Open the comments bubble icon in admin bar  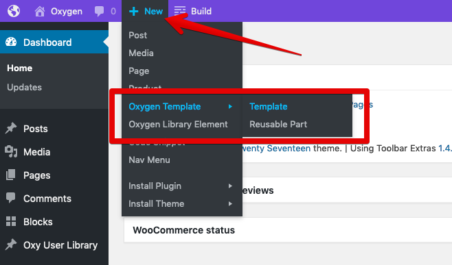(x=99, y=12)
